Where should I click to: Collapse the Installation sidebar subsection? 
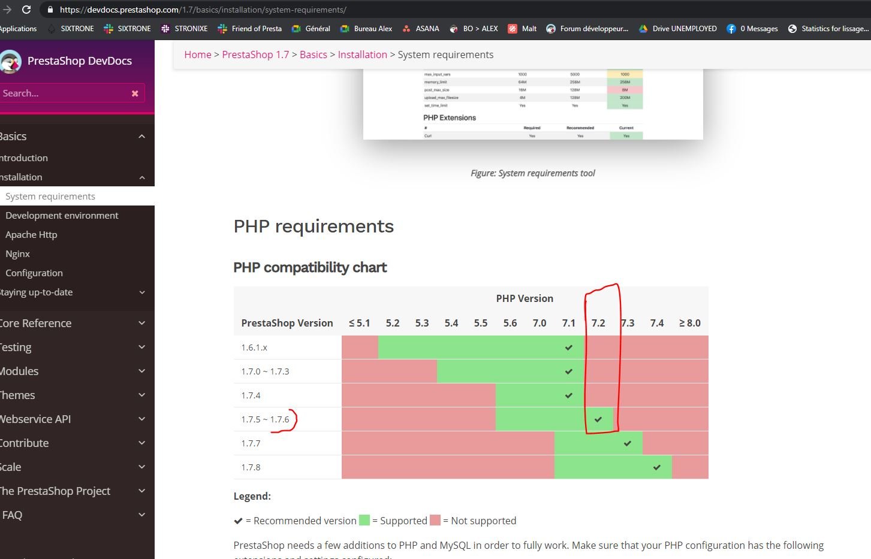click(141, 177)
